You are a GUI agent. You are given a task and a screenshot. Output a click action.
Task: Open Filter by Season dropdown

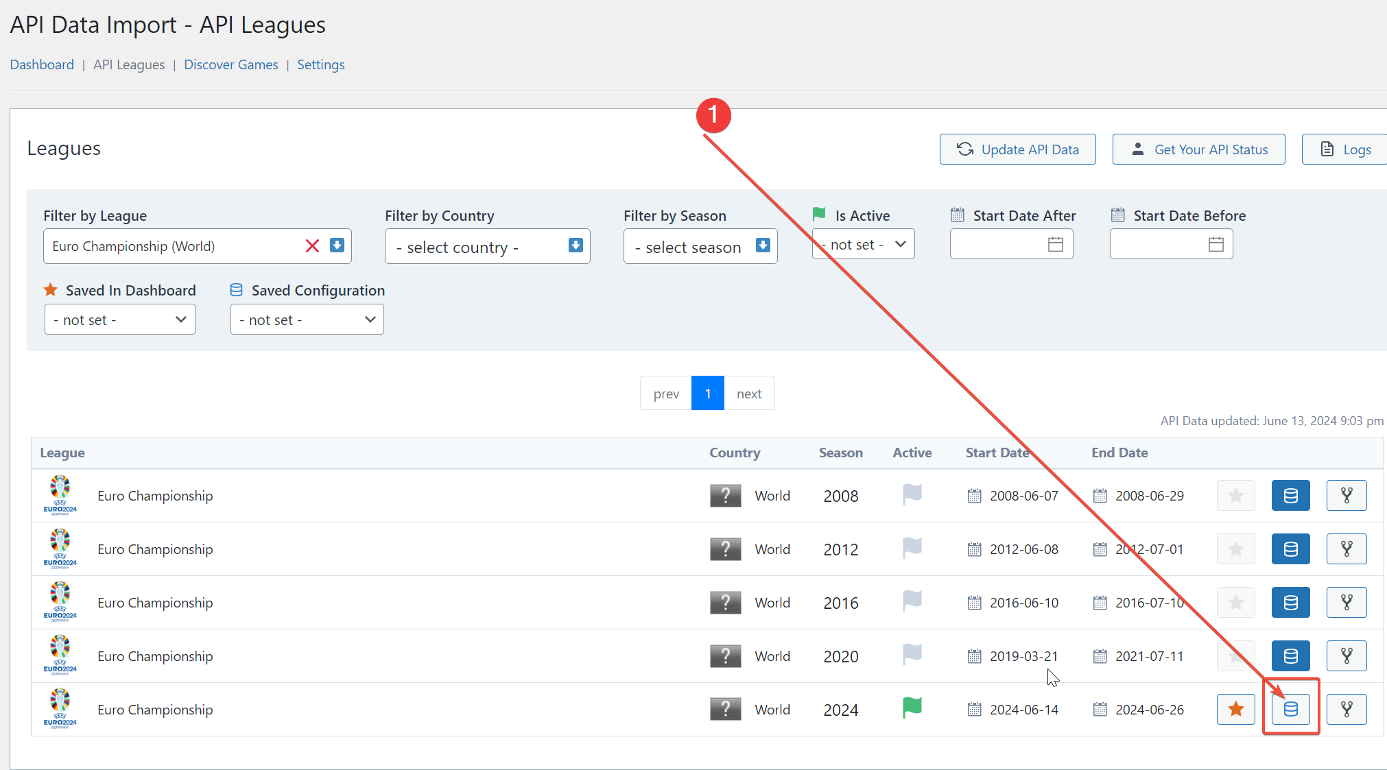(x=700, y=246)
